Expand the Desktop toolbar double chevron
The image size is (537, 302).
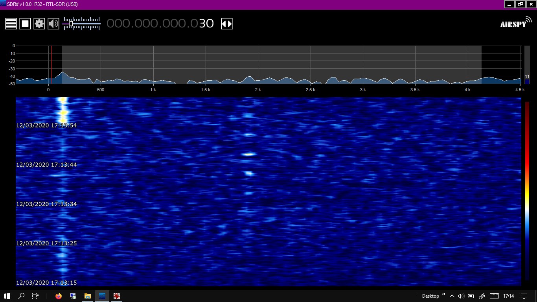[x=444, y=294]
